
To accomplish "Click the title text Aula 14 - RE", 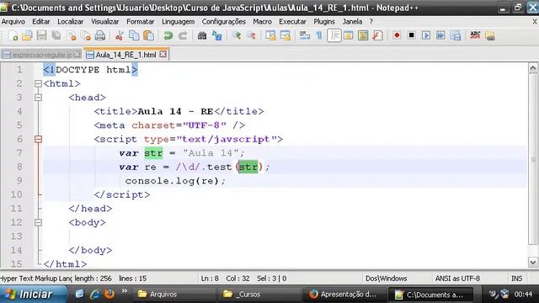I will [175, 112].
